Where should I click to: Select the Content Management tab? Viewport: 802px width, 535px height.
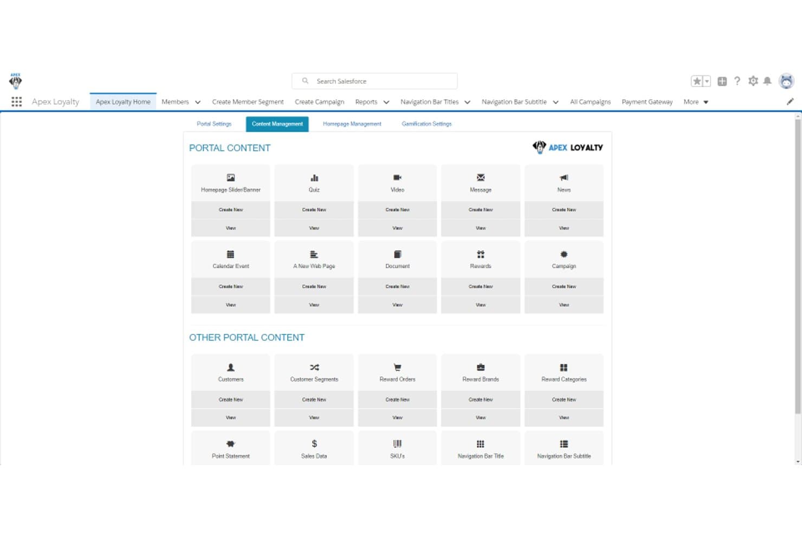click(277, 124)
